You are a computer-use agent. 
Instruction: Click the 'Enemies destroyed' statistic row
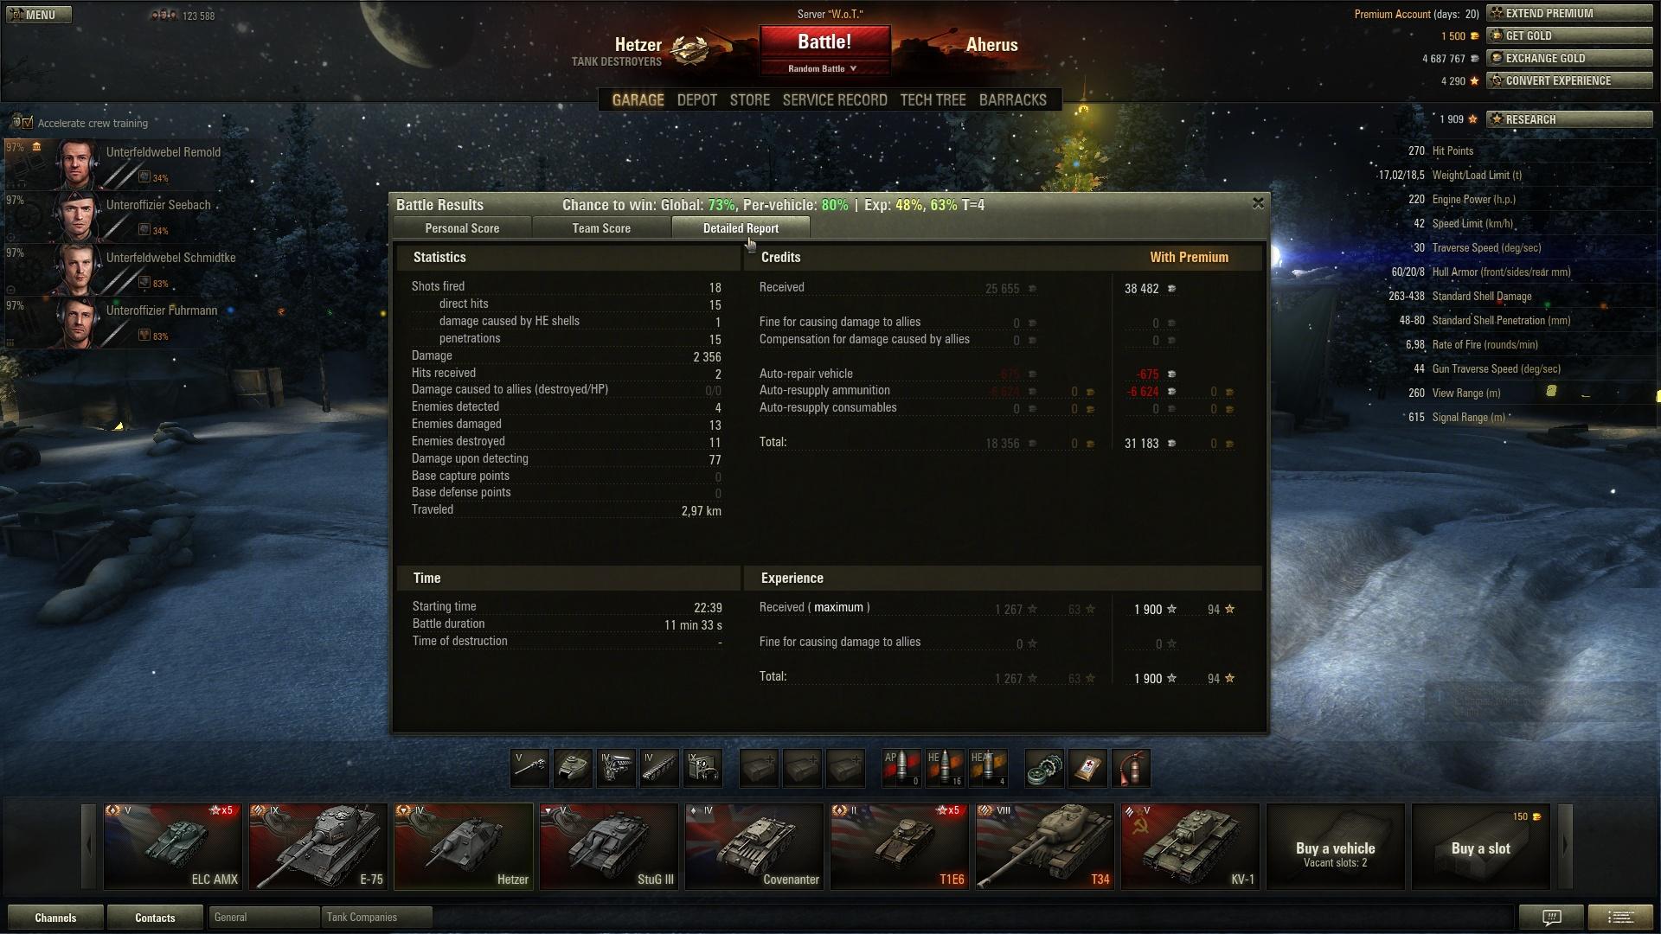(x=567, y=442)
